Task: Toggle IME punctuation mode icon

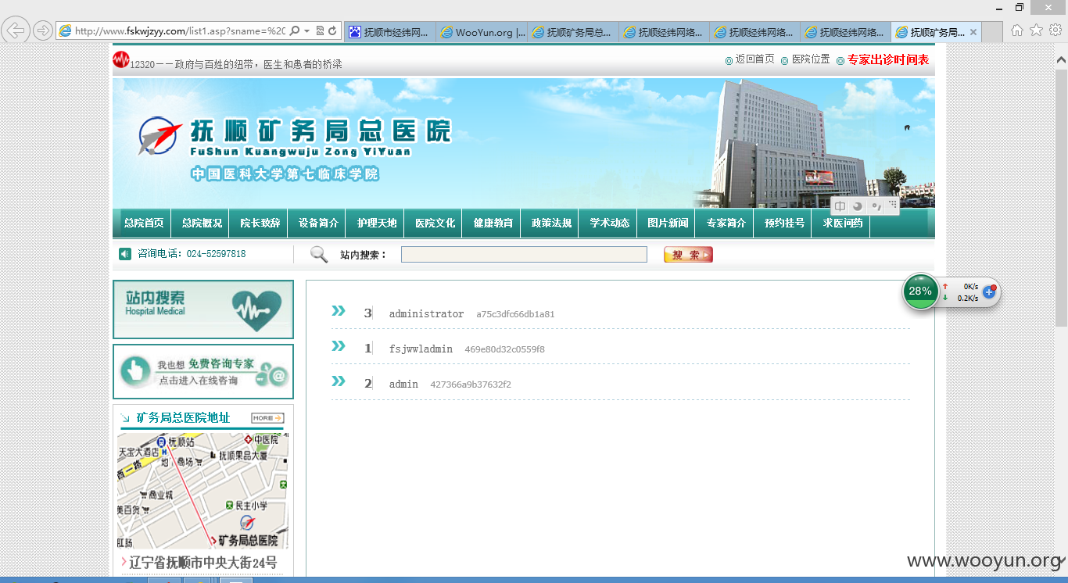Action: (x=876, y=206)
